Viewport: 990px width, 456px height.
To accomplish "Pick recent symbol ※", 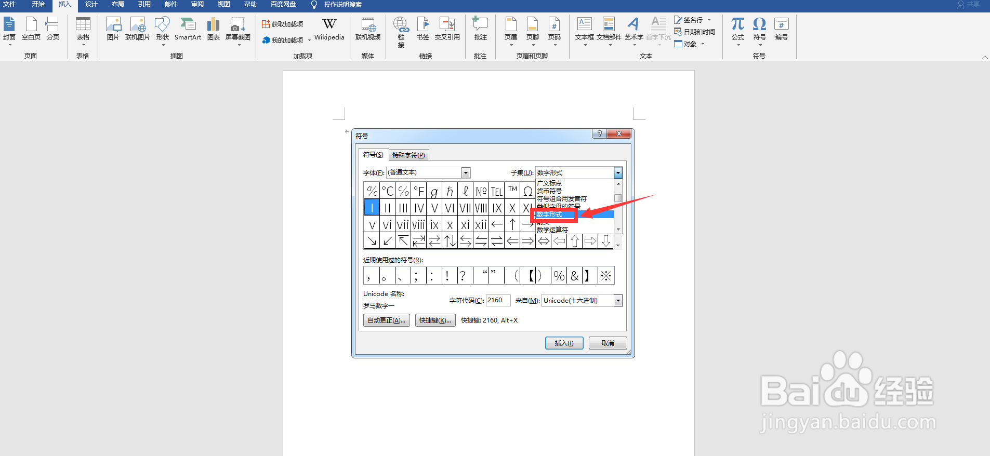I will (x=606, y=276).
